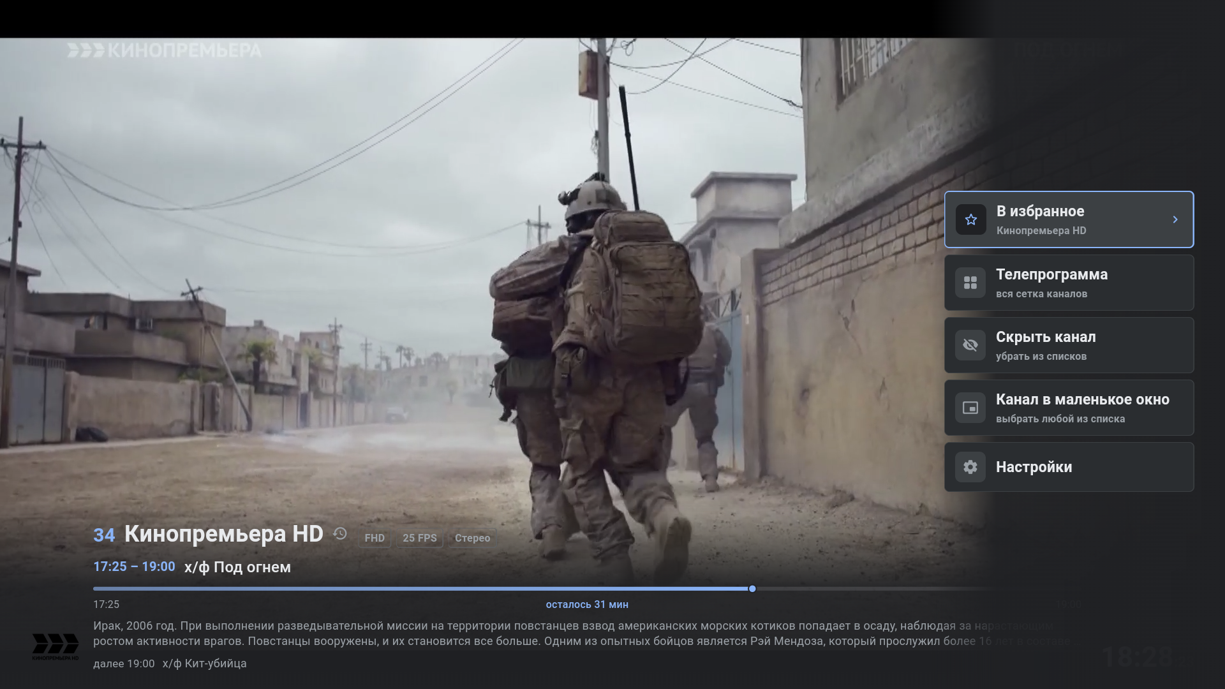Image resolution: width=1225 pixels, height=689 pixels.
Task: Click the TV guide grid icon
Action: [970, 283]
